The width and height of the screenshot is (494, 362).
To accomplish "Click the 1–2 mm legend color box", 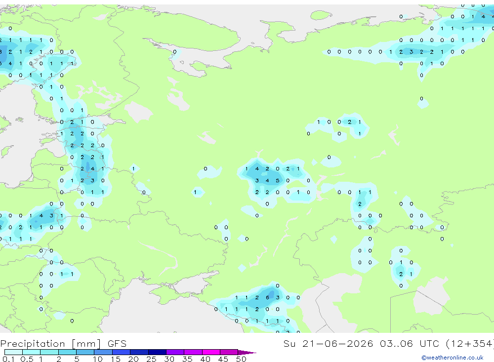I will (49, 352).
